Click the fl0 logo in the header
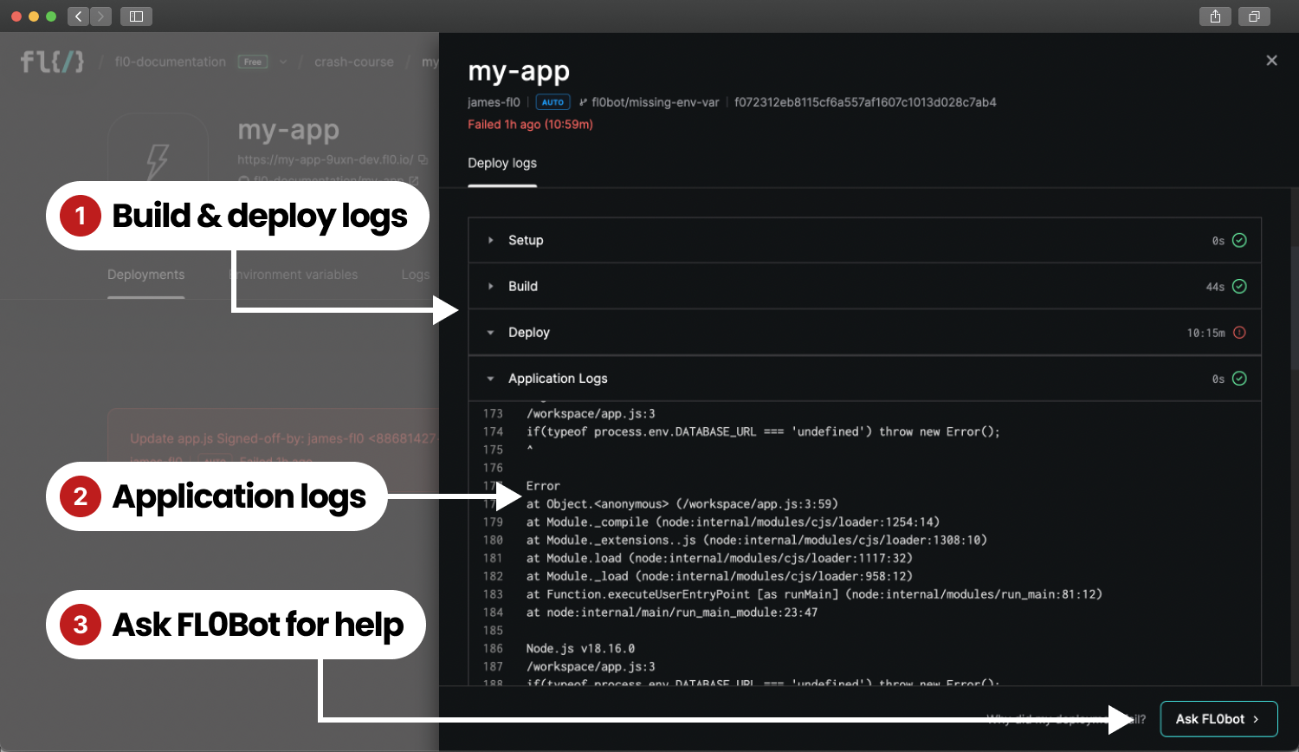 coord(52,62)
